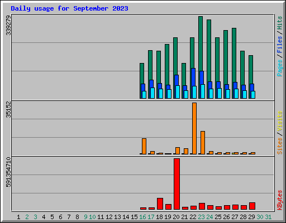Click the tallest red KBytes bar for day 20

pos(177,184)
